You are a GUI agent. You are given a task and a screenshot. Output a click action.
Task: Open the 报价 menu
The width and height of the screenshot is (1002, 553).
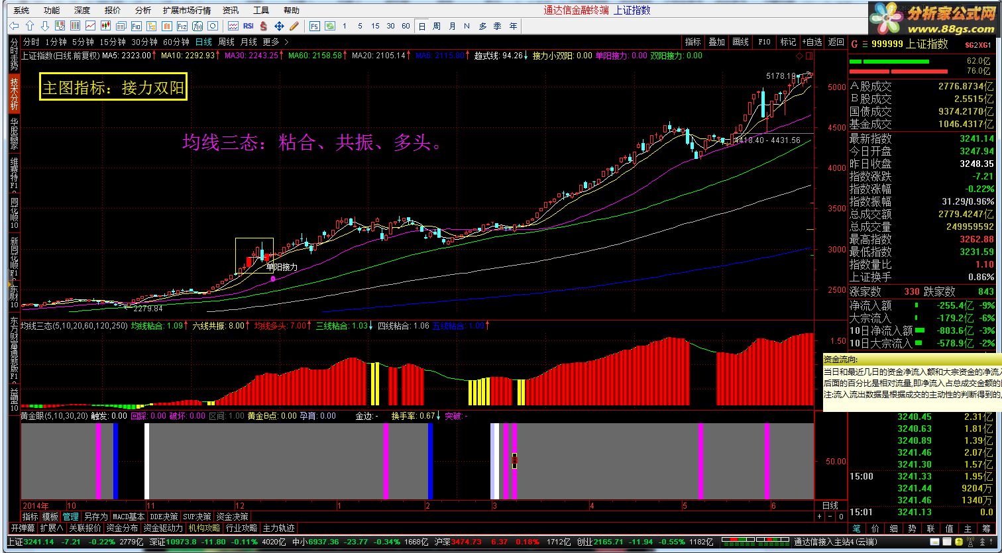tap(113, 10)
